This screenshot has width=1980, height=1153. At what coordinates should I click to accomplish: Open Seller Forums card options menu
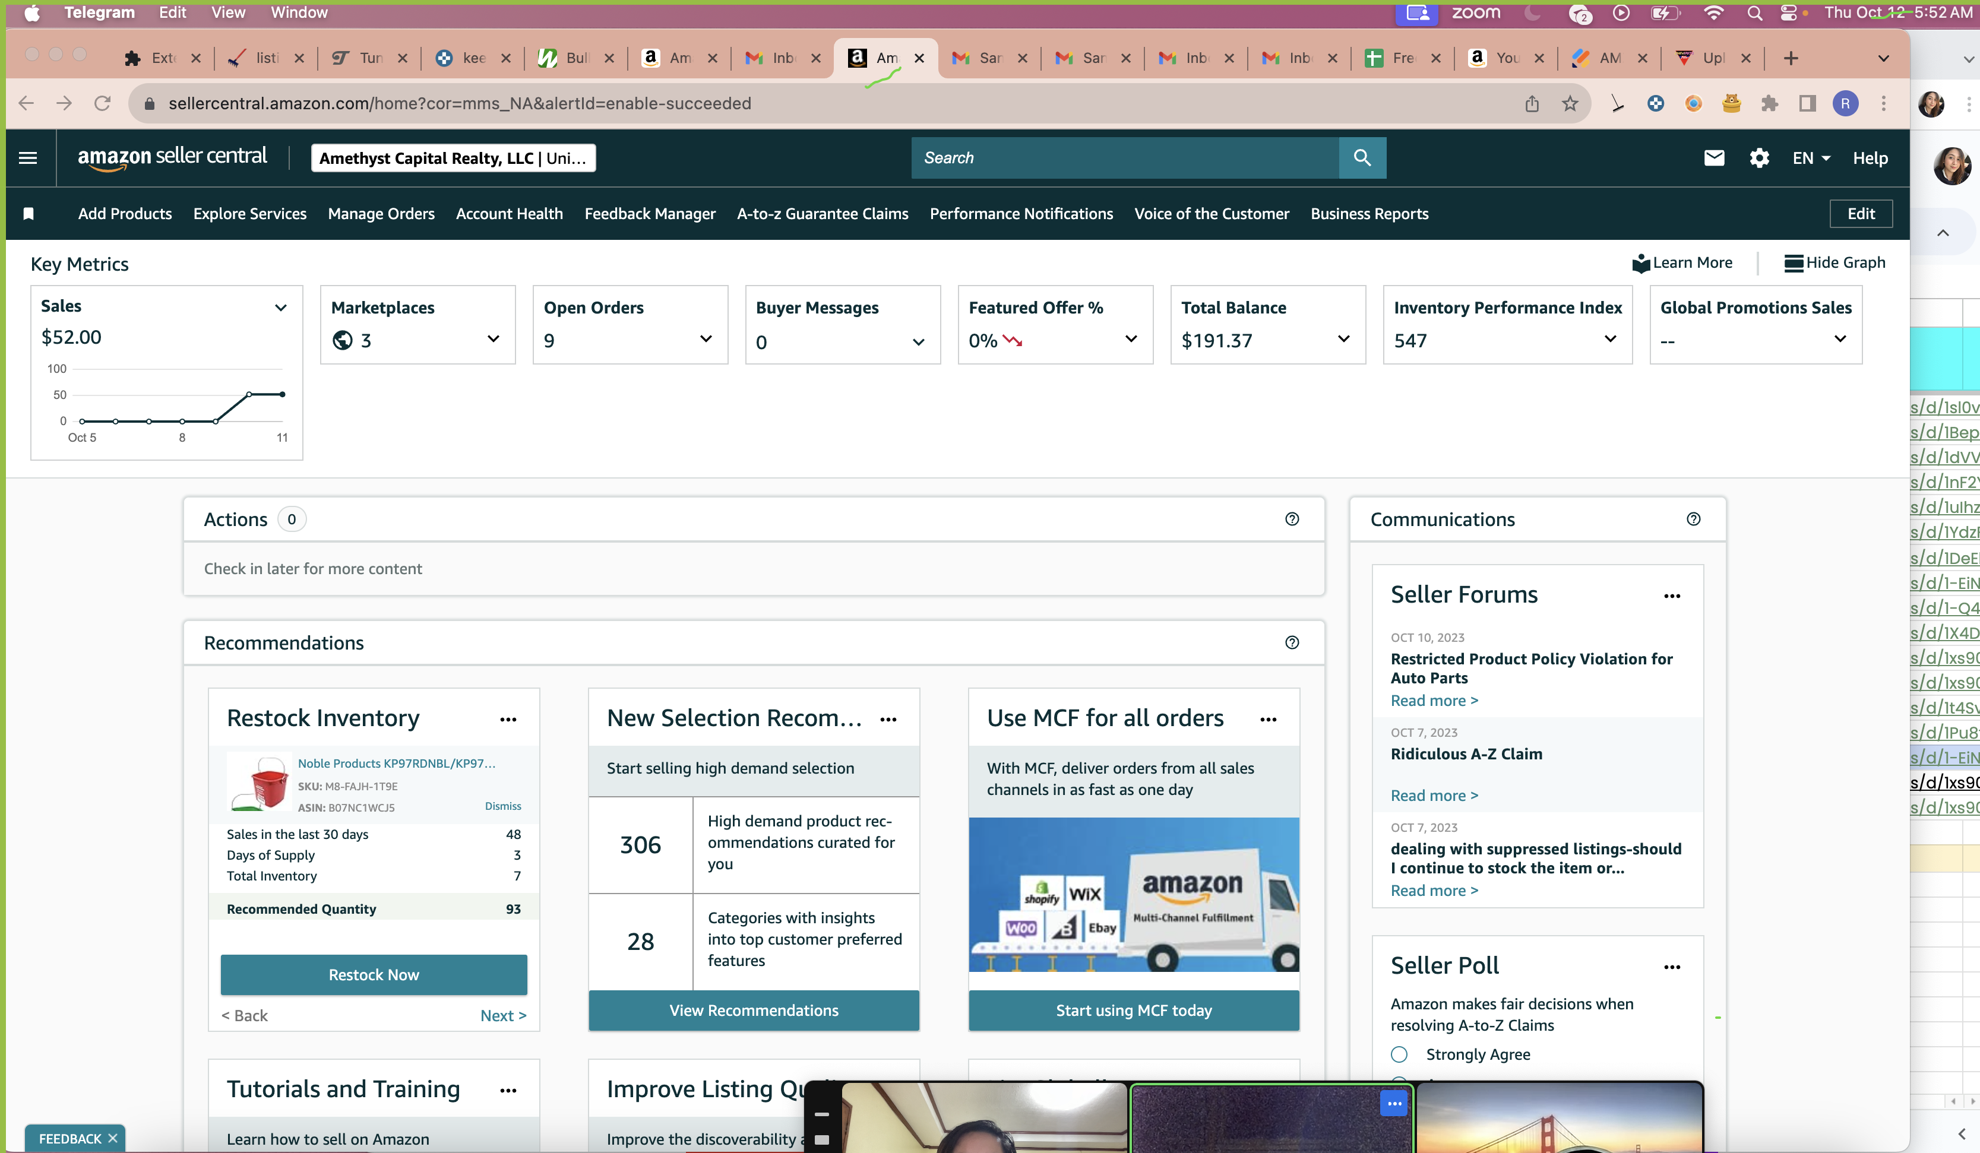click(1672, 596)
